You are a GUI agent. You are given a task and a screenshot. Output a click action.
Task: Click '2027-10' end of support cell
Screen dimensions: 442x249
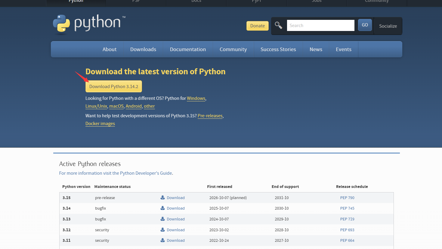(x=282, y=240)
